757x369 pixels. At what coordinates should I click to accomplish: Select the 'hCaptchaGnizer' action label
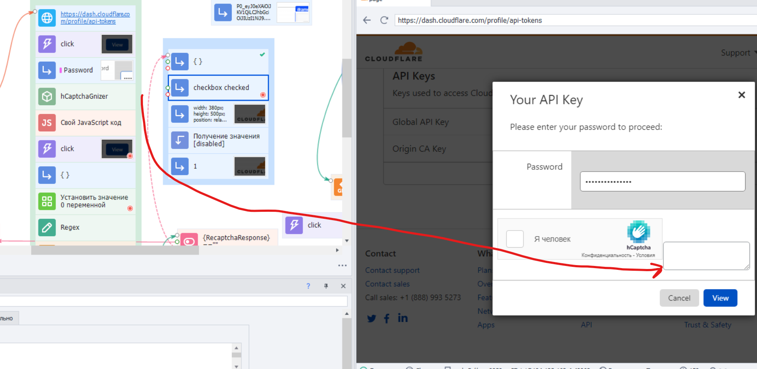click(84, 97)
